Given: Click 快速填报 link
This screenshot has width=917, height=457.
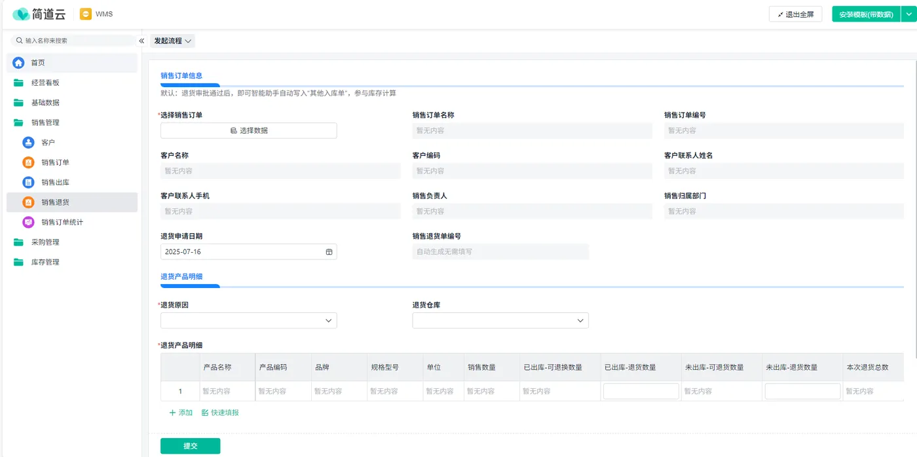Looking at the screenshot, I should [220, 412].
